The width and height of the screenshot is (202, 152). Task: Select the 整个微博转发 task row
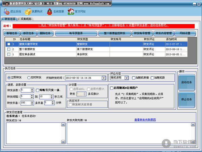click(x=96, y=49)
